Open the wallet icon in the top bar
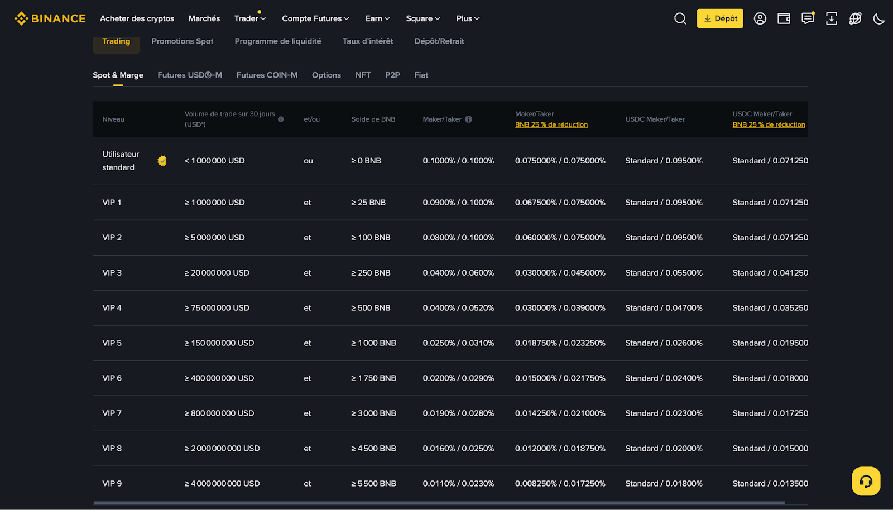 (783, 18)
